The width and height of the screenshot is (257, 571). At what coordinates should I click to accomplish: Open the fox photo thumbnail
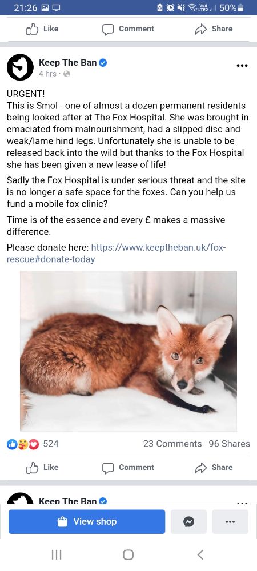tap(128, 351)
